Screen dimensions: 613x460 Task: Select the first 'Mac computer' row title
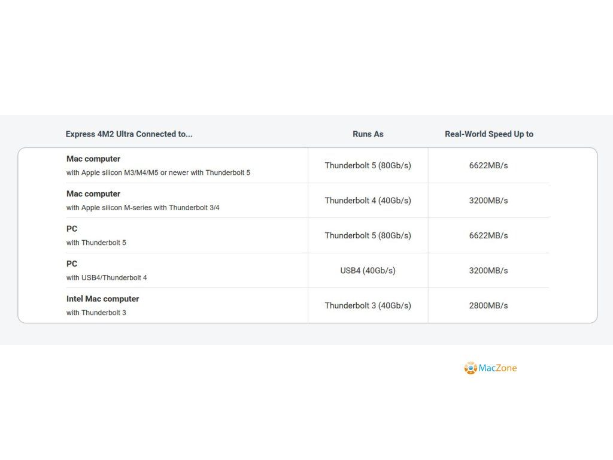point(93,159)
